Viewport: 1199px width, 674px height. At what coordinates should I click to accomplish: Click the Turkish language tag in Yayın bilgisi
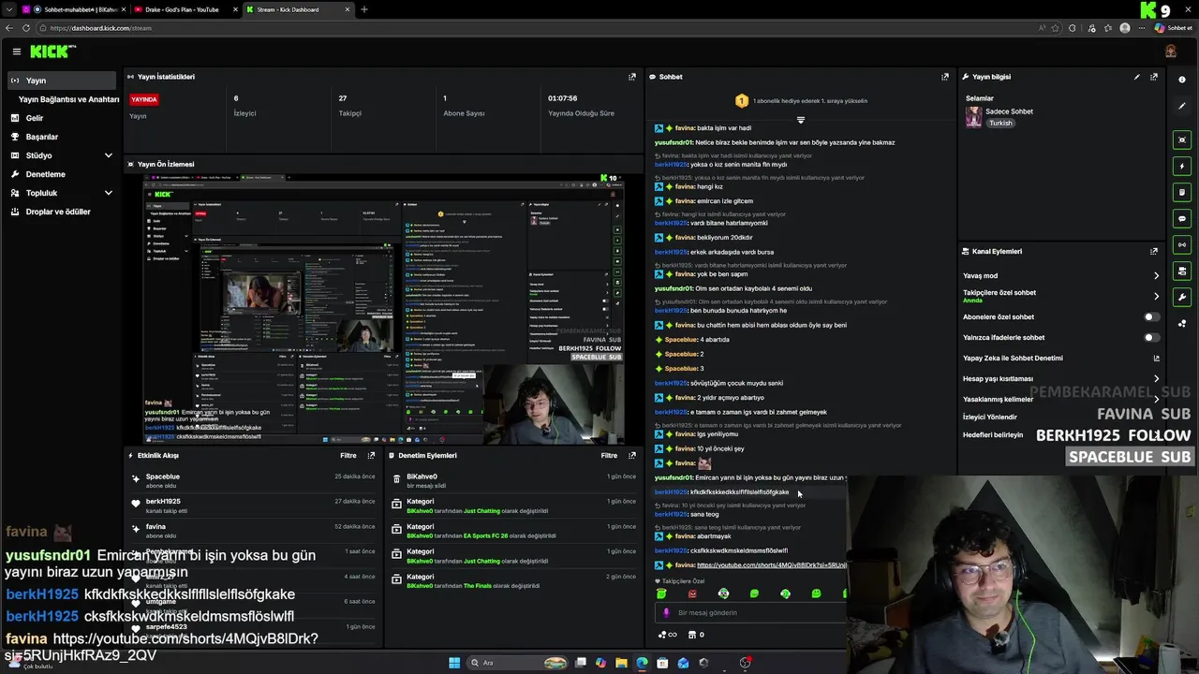pos(1000,123)
